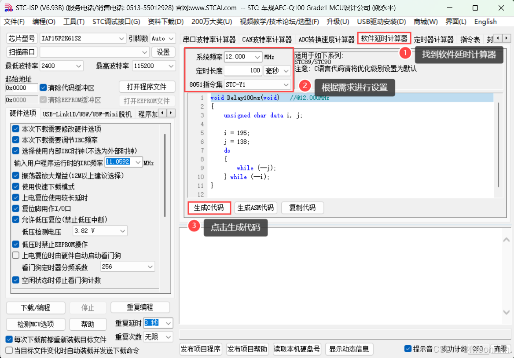
Task: Click the code editor vertical scrollbar
Action: click(x=498, y=145)
